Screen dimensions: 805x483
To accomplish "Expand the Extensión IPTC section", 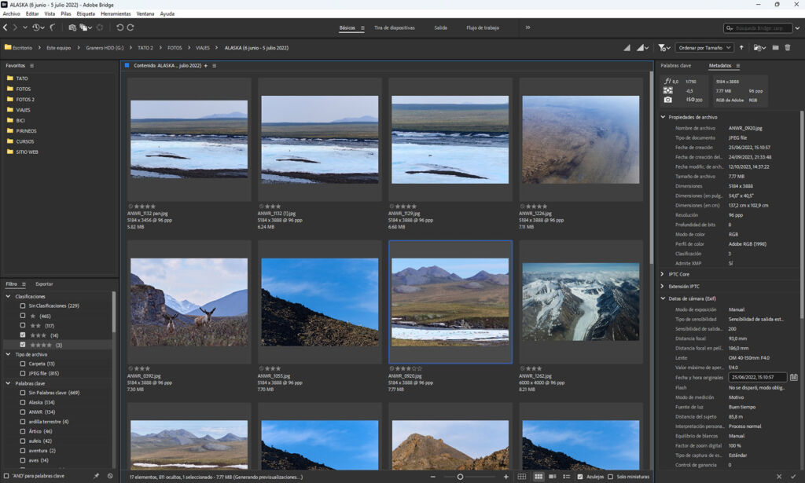I will point(663,287).
